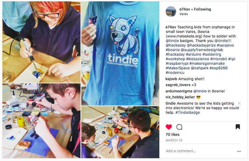This screenshot has width=249, height=161.
Task: Visit the kajovb commenter profile
Action: pos(171,79)
